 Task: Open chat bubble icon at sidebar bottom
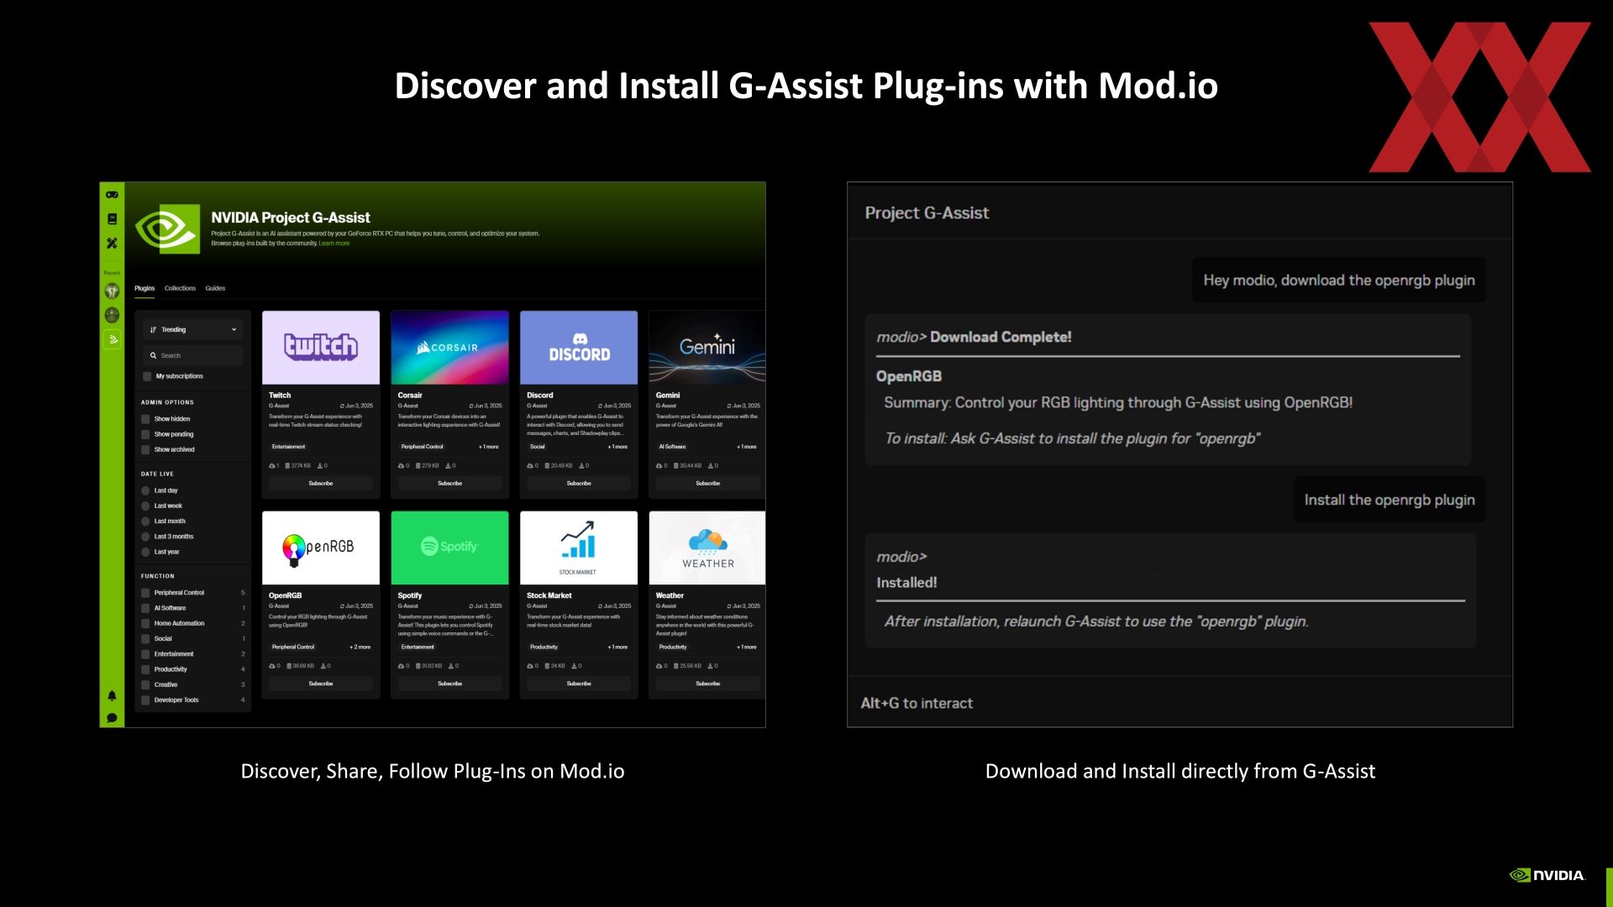pos(112,718)
